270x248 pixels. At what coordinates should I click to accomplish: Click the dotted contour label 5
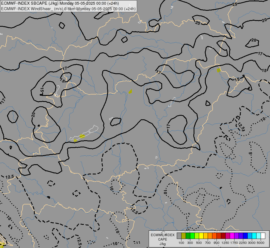[250, 153]
